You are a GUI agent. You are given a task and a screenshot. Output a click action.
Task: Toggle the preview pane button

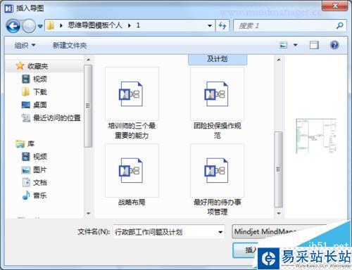(x=314, y=45)
